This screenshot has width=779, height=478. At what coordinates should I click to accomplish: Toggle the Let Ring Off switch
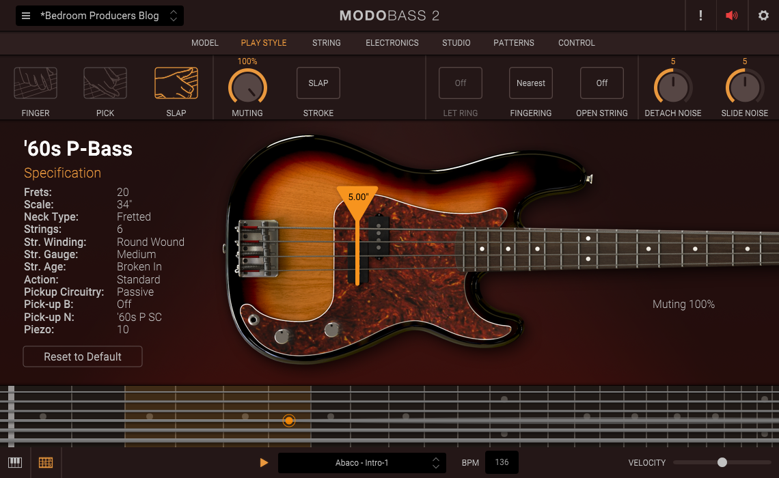pyautogui.click(x=461, y=83)
